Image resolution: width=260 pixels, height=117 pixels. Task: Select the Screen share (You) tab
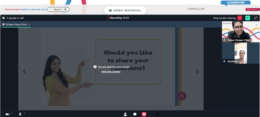click(x=16, y=24)
